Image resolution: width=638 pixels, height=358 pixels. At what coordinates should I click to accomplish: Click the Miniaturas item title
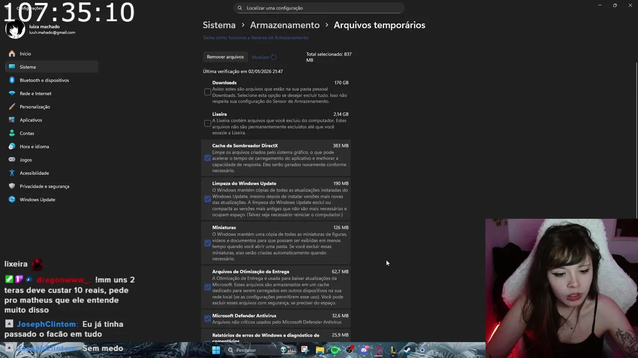point(224,228)
